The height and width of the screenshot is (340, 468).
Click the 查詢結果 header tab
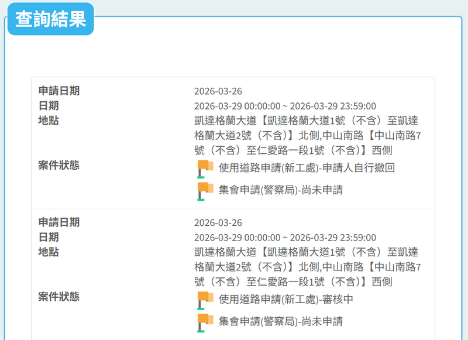[x=50, y=19]
